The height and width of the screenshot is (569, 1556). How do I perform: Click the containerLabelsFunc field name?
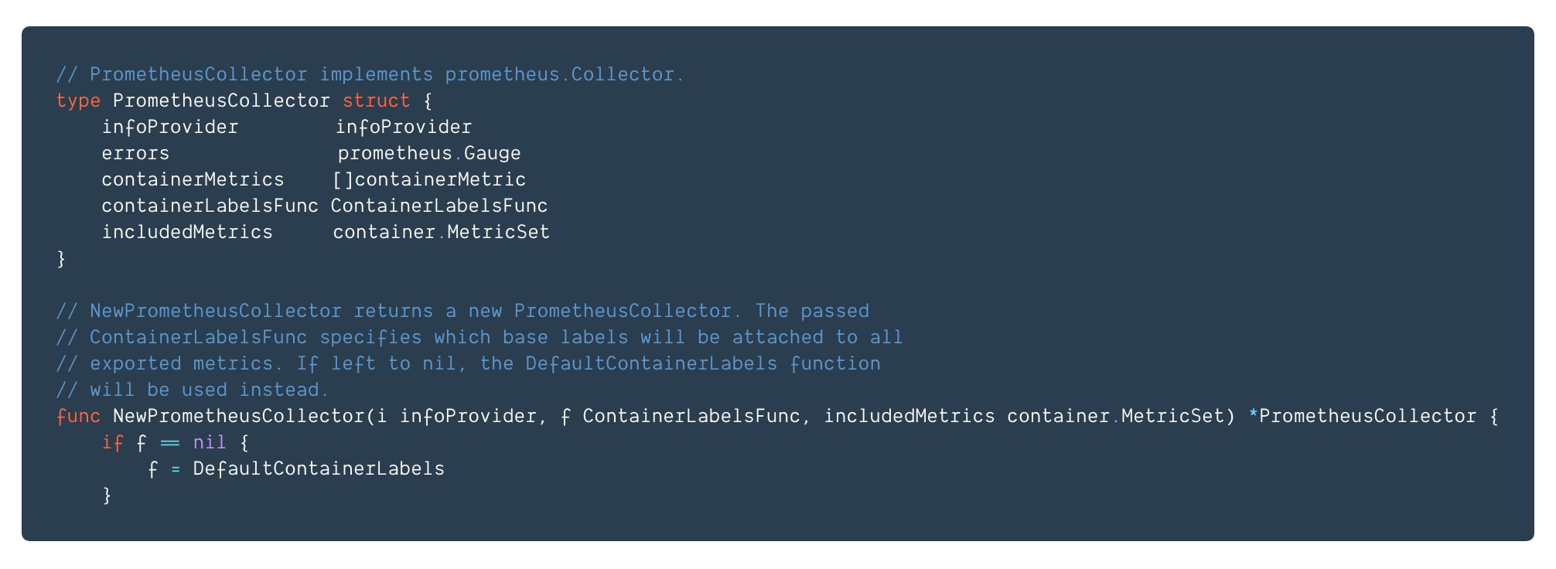point(210,206)
